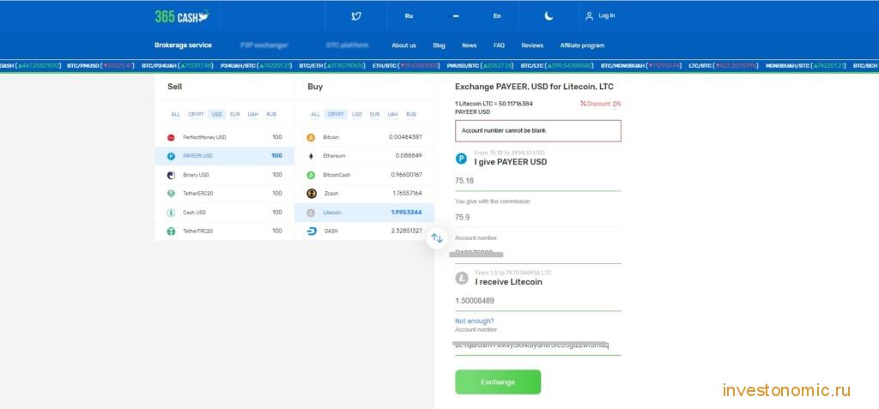Click DASH coin icon

(x=312, y=231)
